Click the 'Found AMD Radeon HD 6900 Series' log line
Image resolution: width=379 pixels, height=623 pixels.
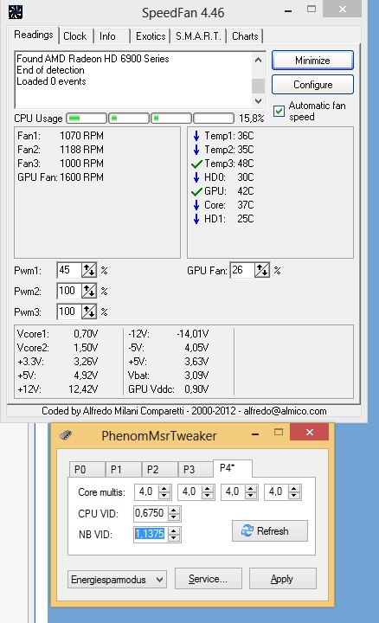click(x=93, y=59)
